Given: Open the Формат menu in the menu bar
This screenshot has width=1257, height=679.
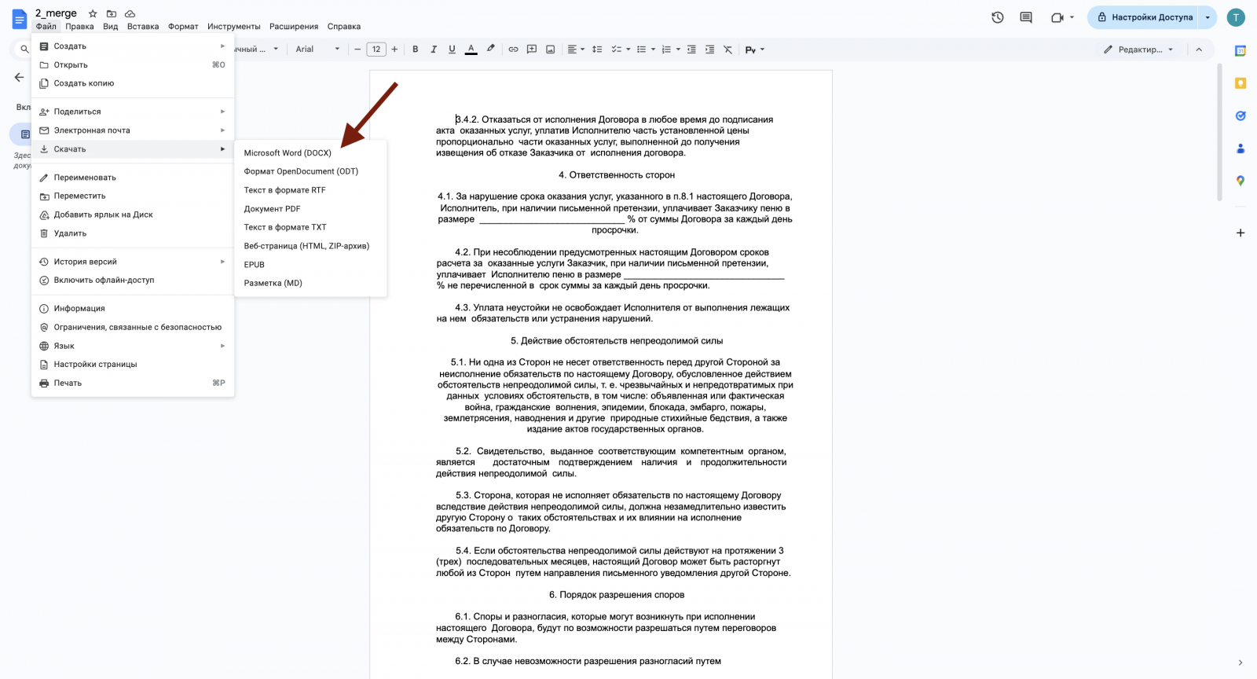Looking at the screenshot, I should 183,27.
